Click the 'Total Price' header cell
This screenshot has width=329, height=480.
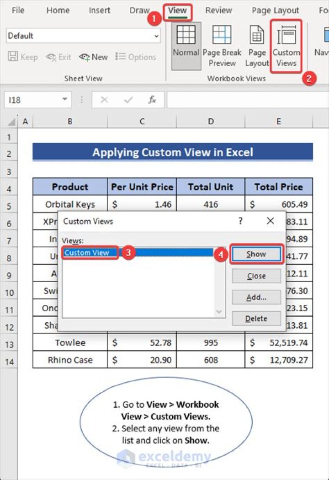point(279,187)
